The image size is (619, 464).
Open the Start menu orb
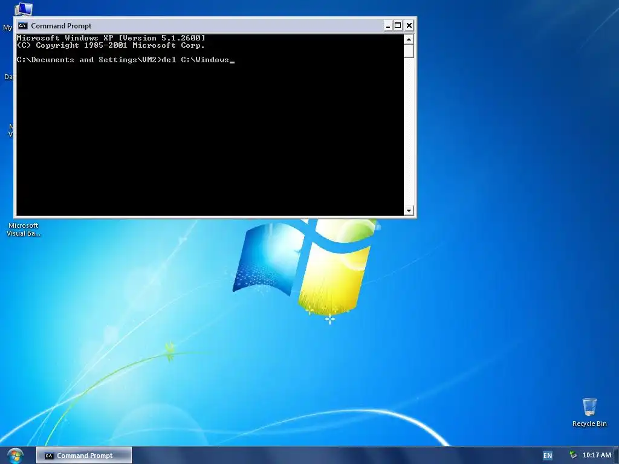tap(15, 456)
